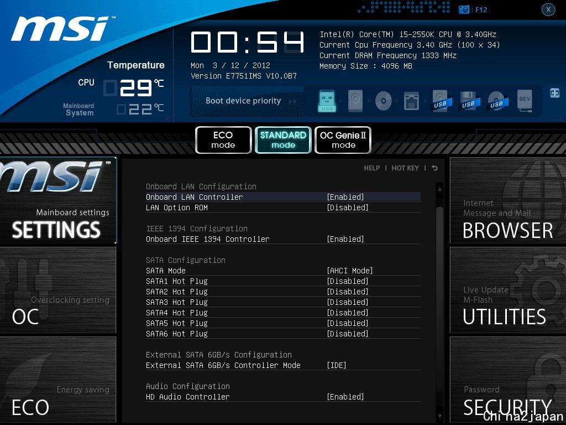Click the settings list scrollbar thumb
Viewport: 566px width, 425px height.
[x=439, y=299]
